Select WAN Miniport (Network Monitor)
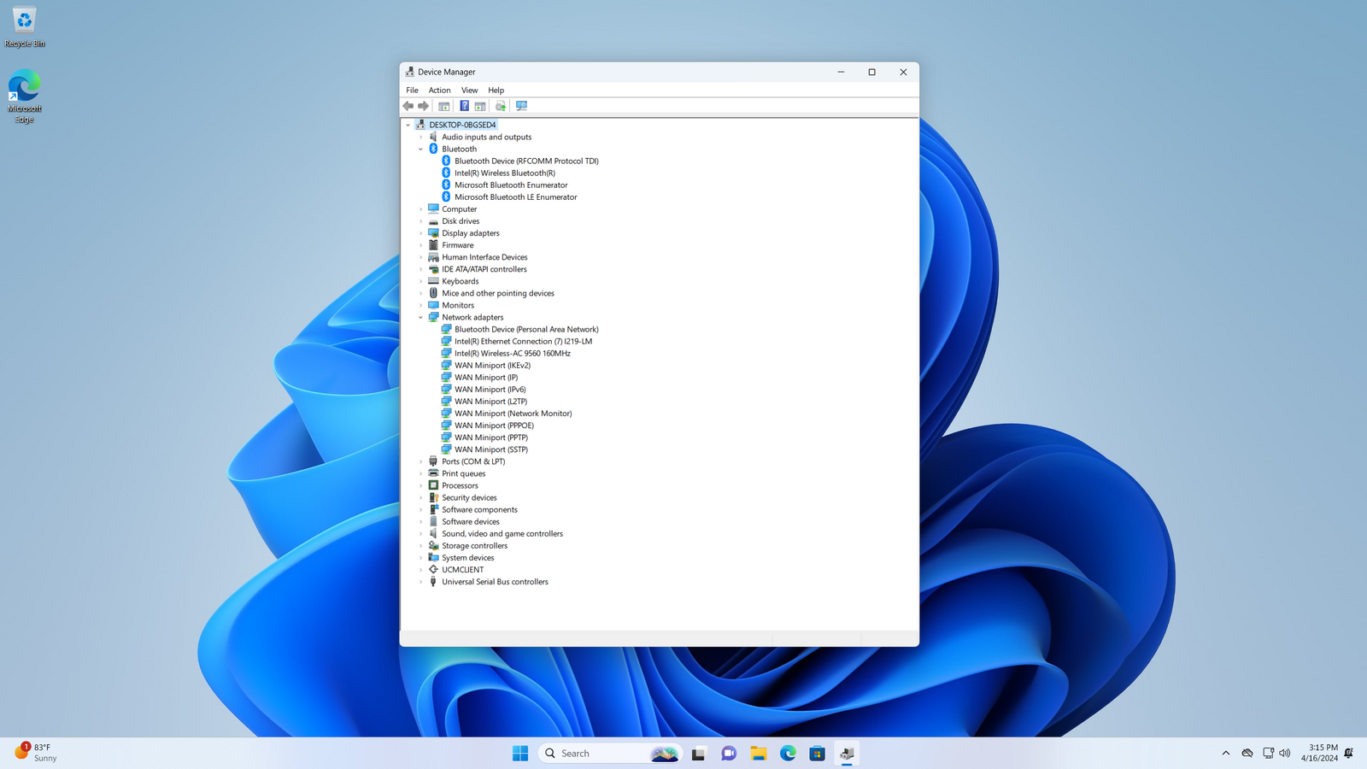This screenshot has height=769, width=1367. click(513, 414)
